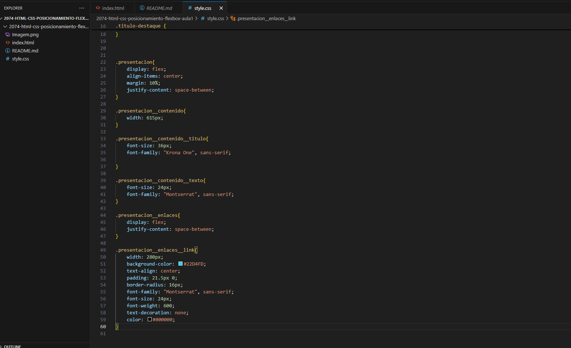Switch to the README.md tab
The width and height of the screenshot is (571, 348).
159,8
